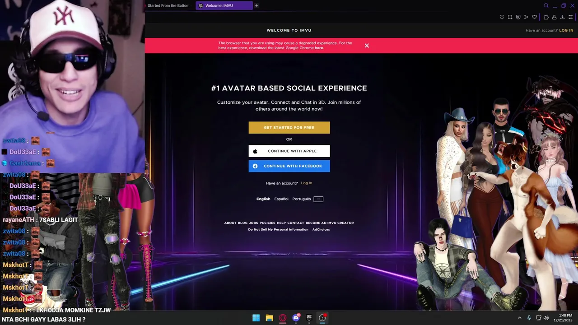The image size is (578, 325).
Task: Open the AdChoices footer link
Action: click(321, 229)
